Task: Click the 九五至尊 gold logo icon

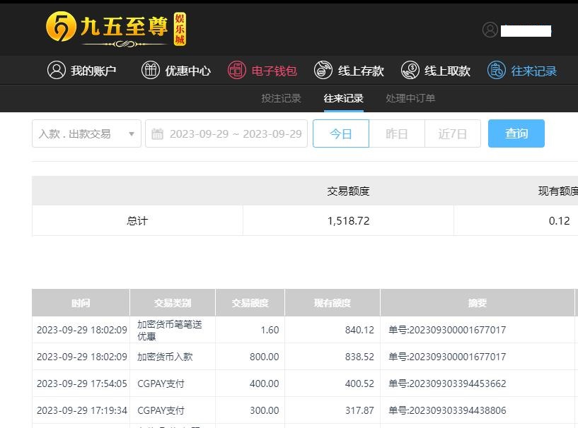Action: 61,28
